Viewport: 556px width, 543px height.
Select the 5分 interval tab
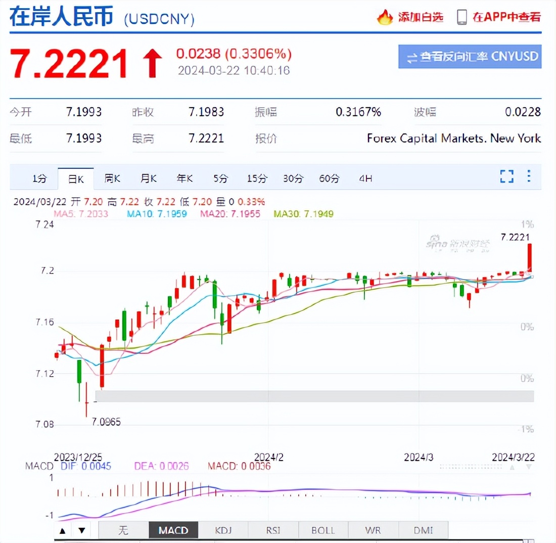pyautogui.click(x=220, y=178)
